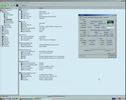Collapse the Počítač tree node

(x=1, y=12)
